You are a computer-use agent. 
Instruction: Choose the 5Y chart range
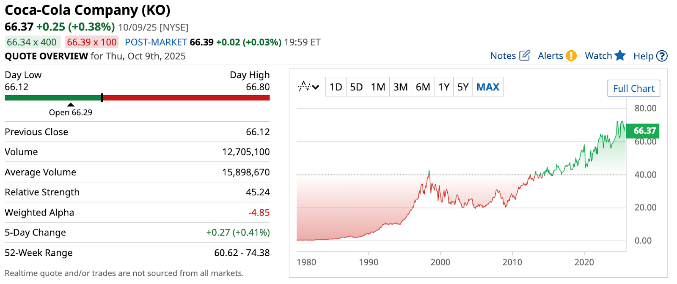pyautogui.click(x=463, y=87)
